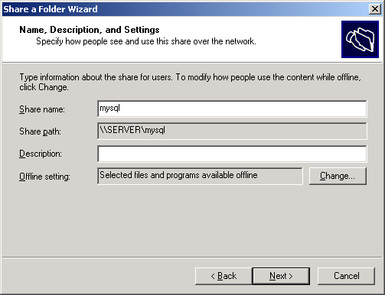Image resolution: width=385 pixels, height=295 pixels.
Task: Click the shared folders wizard icon
Action: click(360, 40)
